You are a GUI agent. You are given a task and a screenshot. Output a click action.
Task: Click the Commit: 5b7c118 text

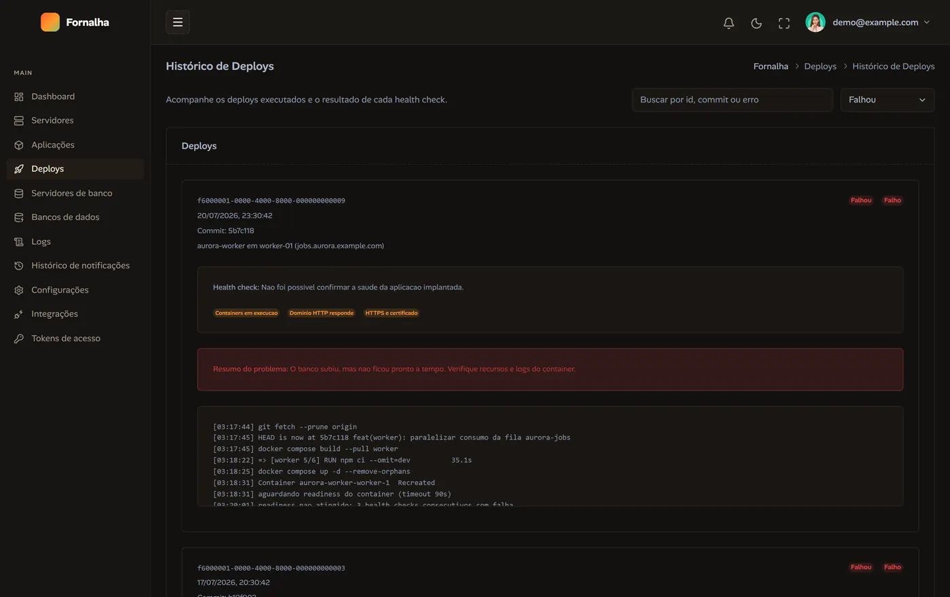tap(226, 231)
